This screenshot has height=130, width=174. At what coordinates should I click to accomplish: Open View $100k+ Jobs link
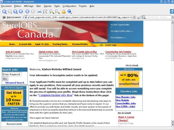click(x=125, y=106)
